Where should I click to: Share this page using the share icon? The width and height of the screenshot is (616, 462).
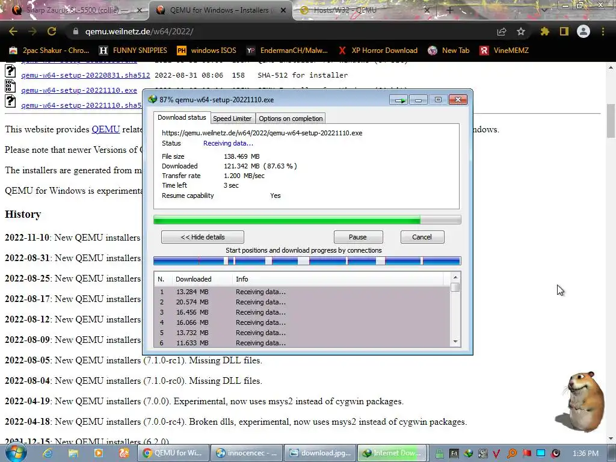tap(502, 32)
